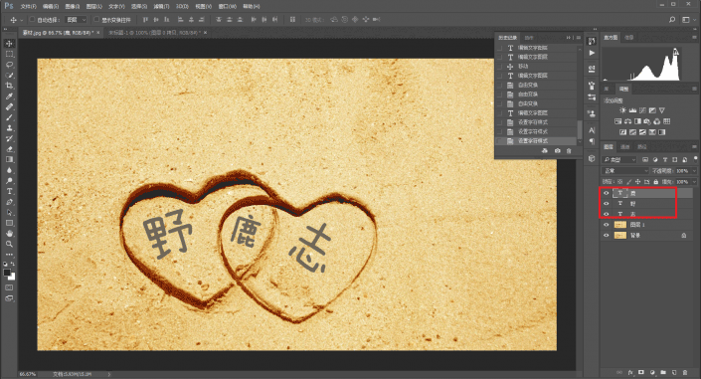Select the Rectangular Marquee tool
701x379 pixels.
click(9, 54)
